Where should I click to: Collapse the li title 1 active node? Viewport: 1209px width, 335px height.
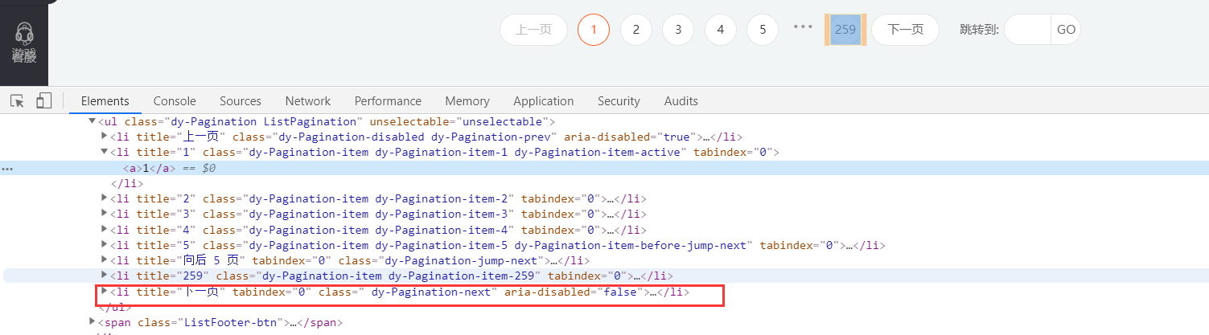click(105, 152)
